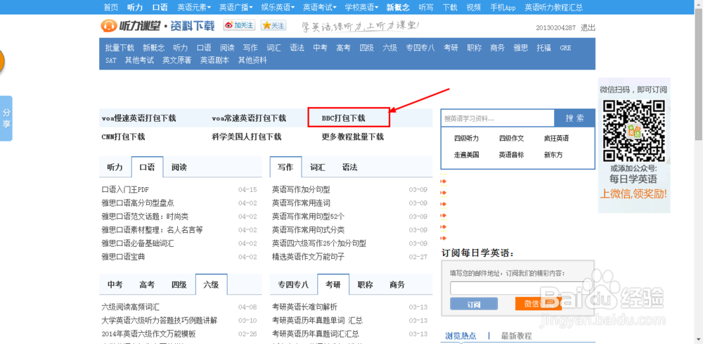Switch to the 考研 tab
703x344 pixels.
click(333, 284)
